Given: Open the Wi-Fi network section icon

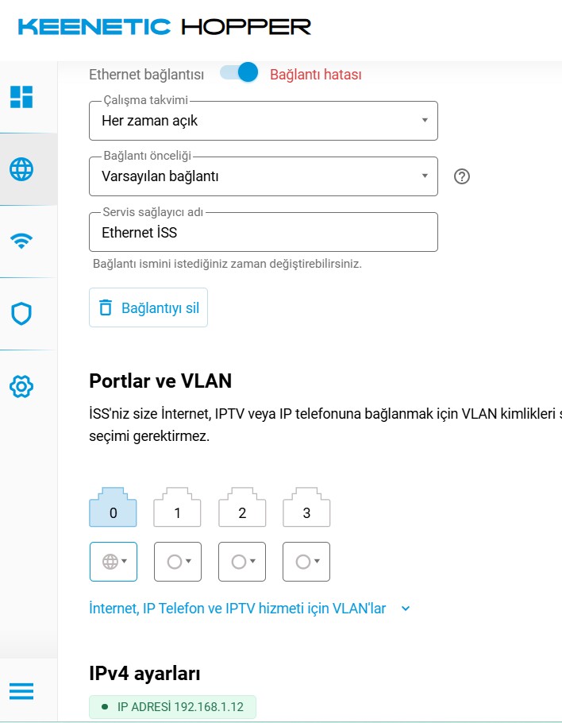Looking at the screenshot, I should tap(21, 241).
